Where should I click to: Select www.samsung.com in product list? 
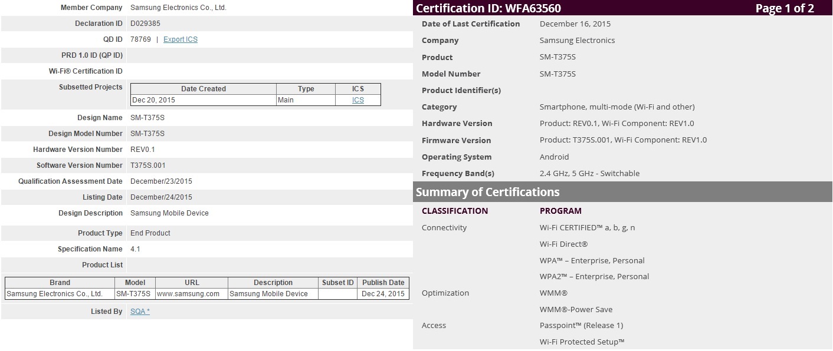[188, 294]
